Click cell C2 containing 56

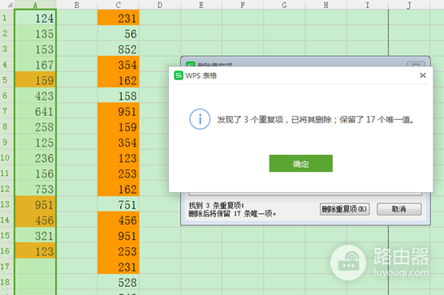pos(119,33)
